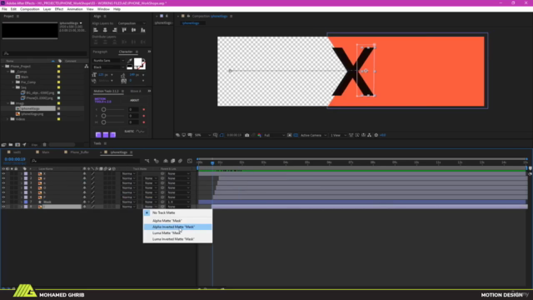Click the align right icon in Align panel
Image resolution: width=533 pixels, height=300 pixels.
(x=115, y=30)
